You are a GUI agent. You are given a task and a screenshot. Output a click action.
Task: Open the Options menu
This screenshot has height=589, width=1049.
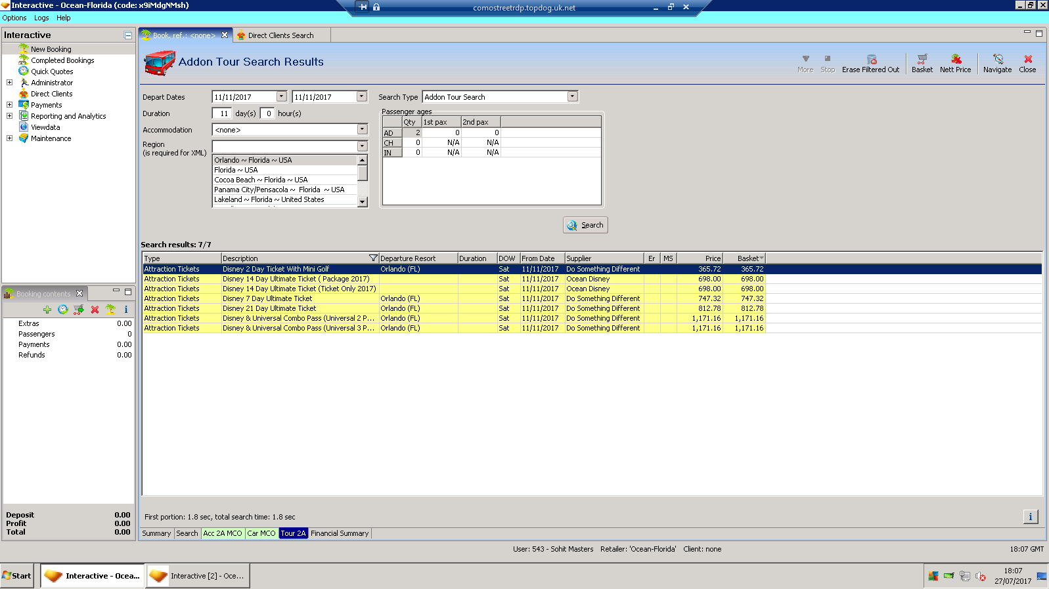click(x=14, y=18)
